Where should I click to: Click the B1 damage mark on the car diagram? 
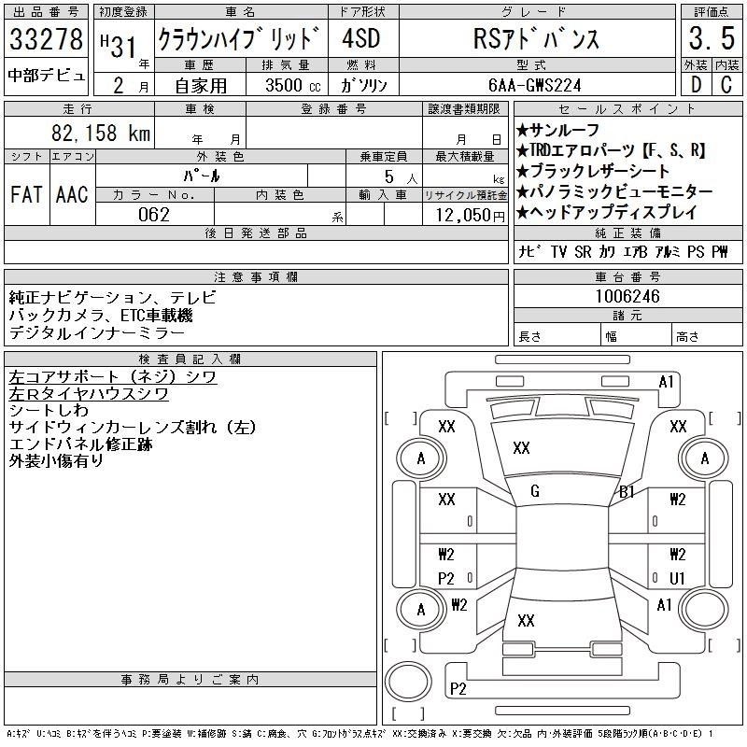[x=627, y=491]
